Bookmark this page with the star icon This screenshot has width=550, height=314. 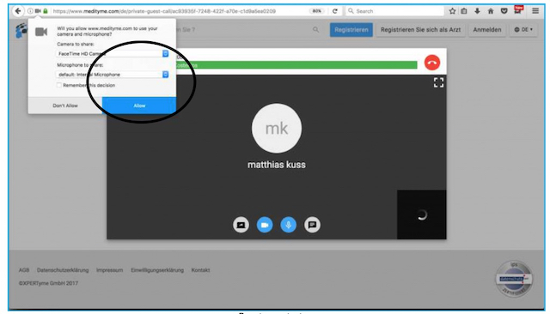453,11
